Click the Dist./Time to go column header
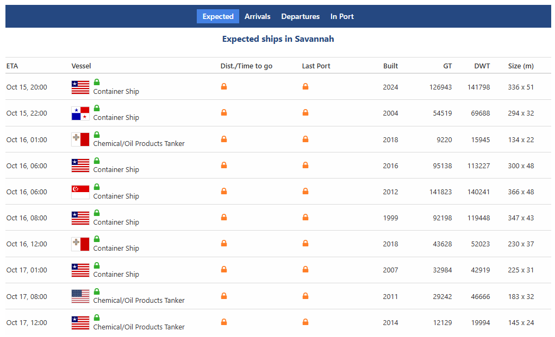Screen dimensions: 555x337 click(x=246, y=66)
